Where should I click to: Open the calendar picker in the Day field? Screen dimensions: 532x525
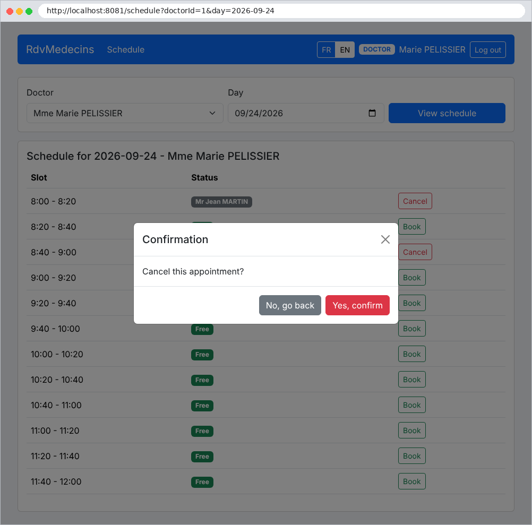tap(372, 113)
